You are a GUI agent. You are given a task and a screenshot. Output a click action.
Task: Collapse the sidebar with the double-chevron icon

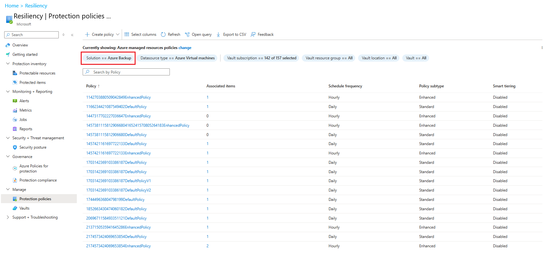pos(72,35)
